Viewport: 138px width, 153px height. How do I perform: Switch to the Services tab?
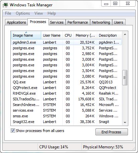coord(57,22)
